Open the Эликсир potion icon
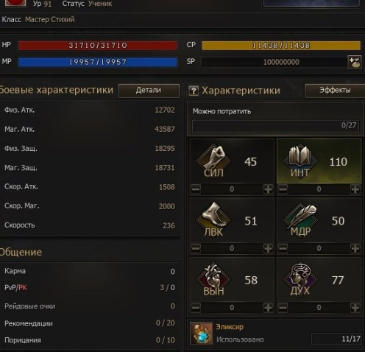The image size is (365, 352). pos(202,334)
